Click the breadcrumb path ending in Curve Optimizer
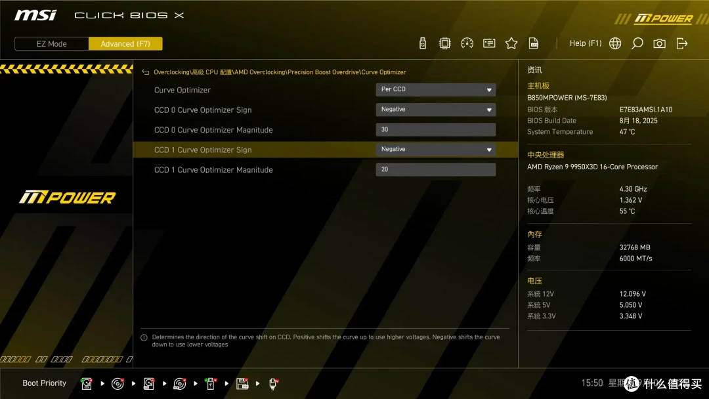The width and height of the screenshot is (709, 399). (280, 72)
